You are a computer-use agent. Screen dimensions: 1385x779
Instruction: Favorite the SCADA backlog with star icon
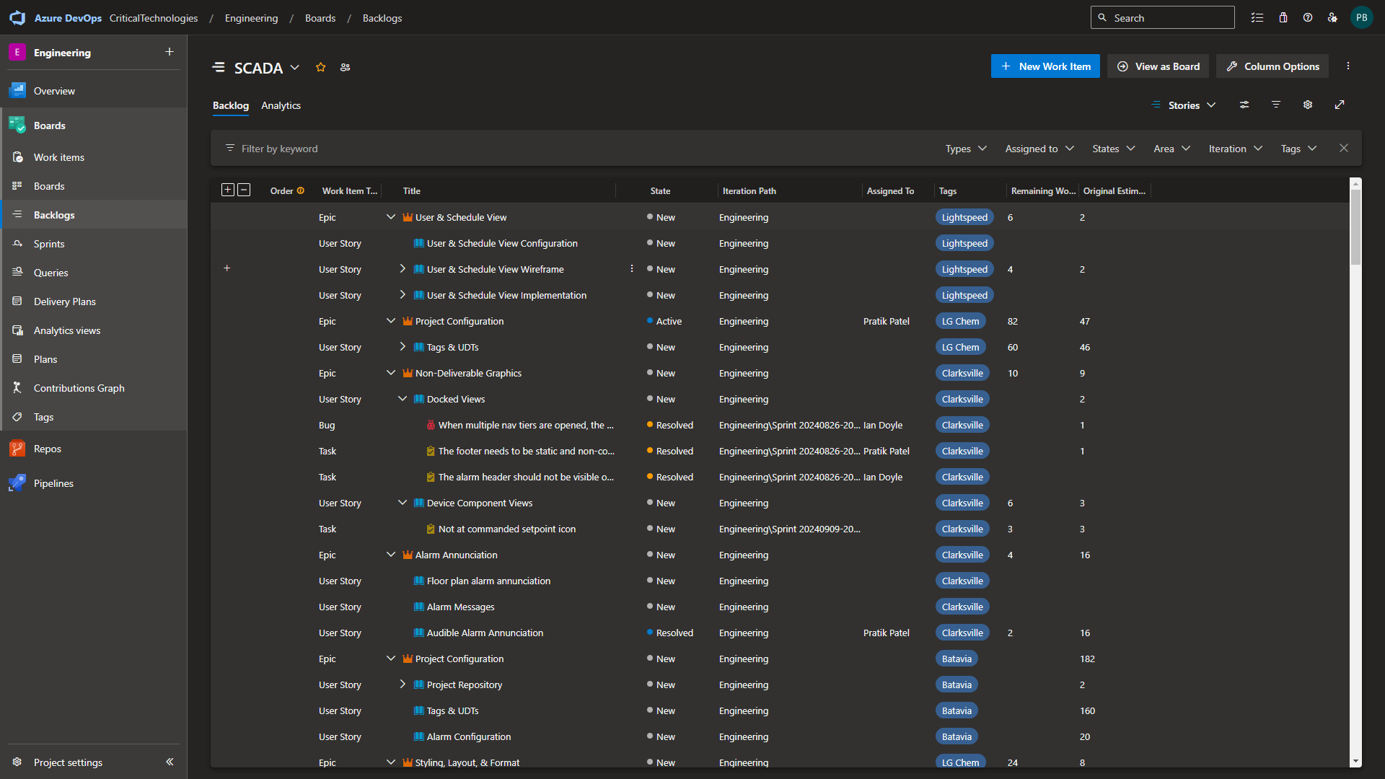point(321,67)
